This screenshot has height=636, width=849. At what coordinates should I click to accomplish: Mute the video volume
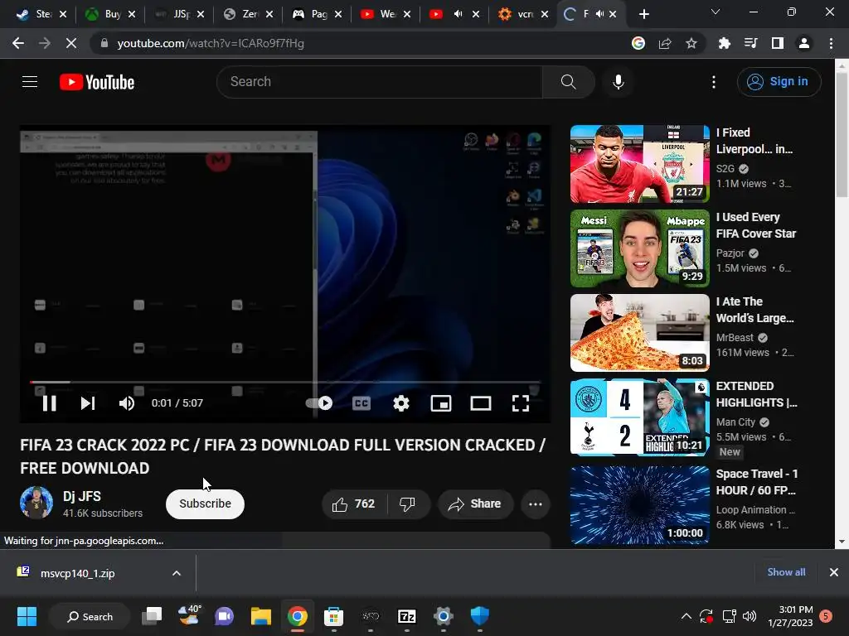pyautogui.click(x=127, y=403)
